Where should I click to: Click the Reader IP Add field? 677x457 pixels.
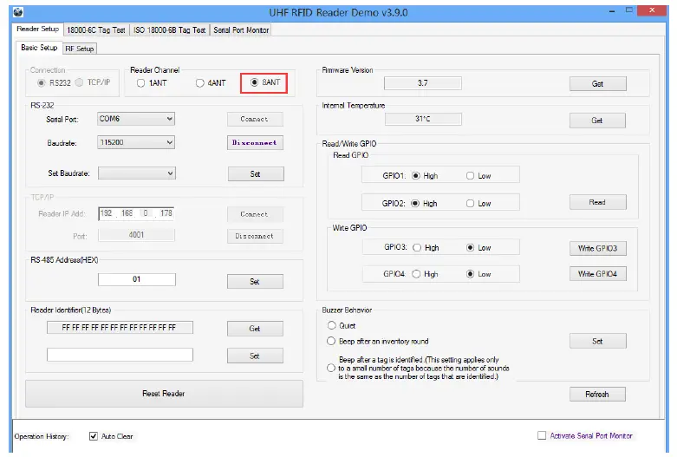pos(136,213)
